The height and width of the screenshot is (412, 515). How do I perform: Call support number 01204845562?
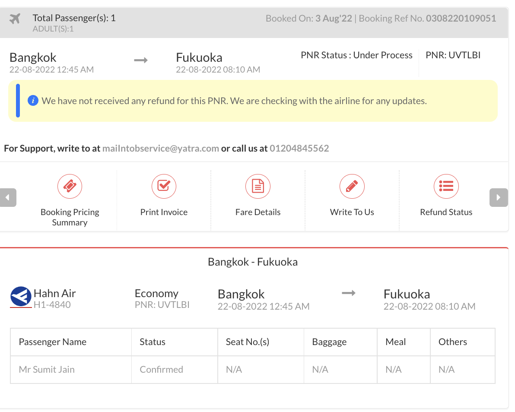(x=299, y=149)
